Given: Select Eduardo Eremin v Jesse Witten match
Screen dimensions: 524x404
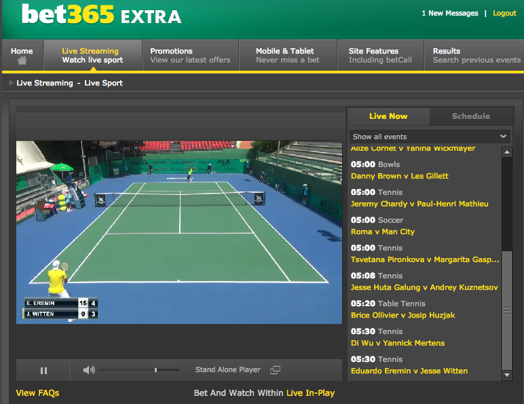Looking at the screenshot, I should (x=409, y=371).
